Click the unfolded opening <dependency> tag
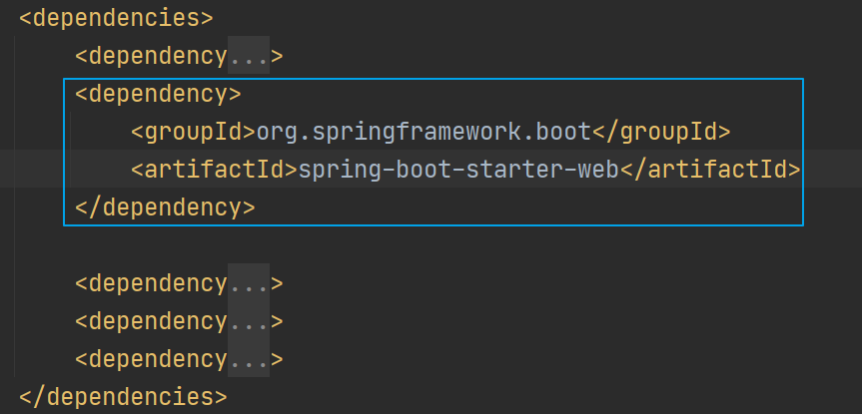The image size is (862, 414). [158, 94]
